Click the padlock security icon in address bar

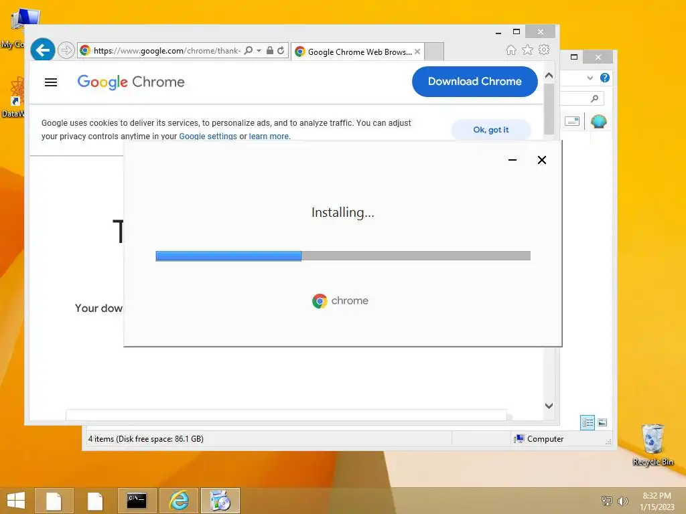click(270, 50)
